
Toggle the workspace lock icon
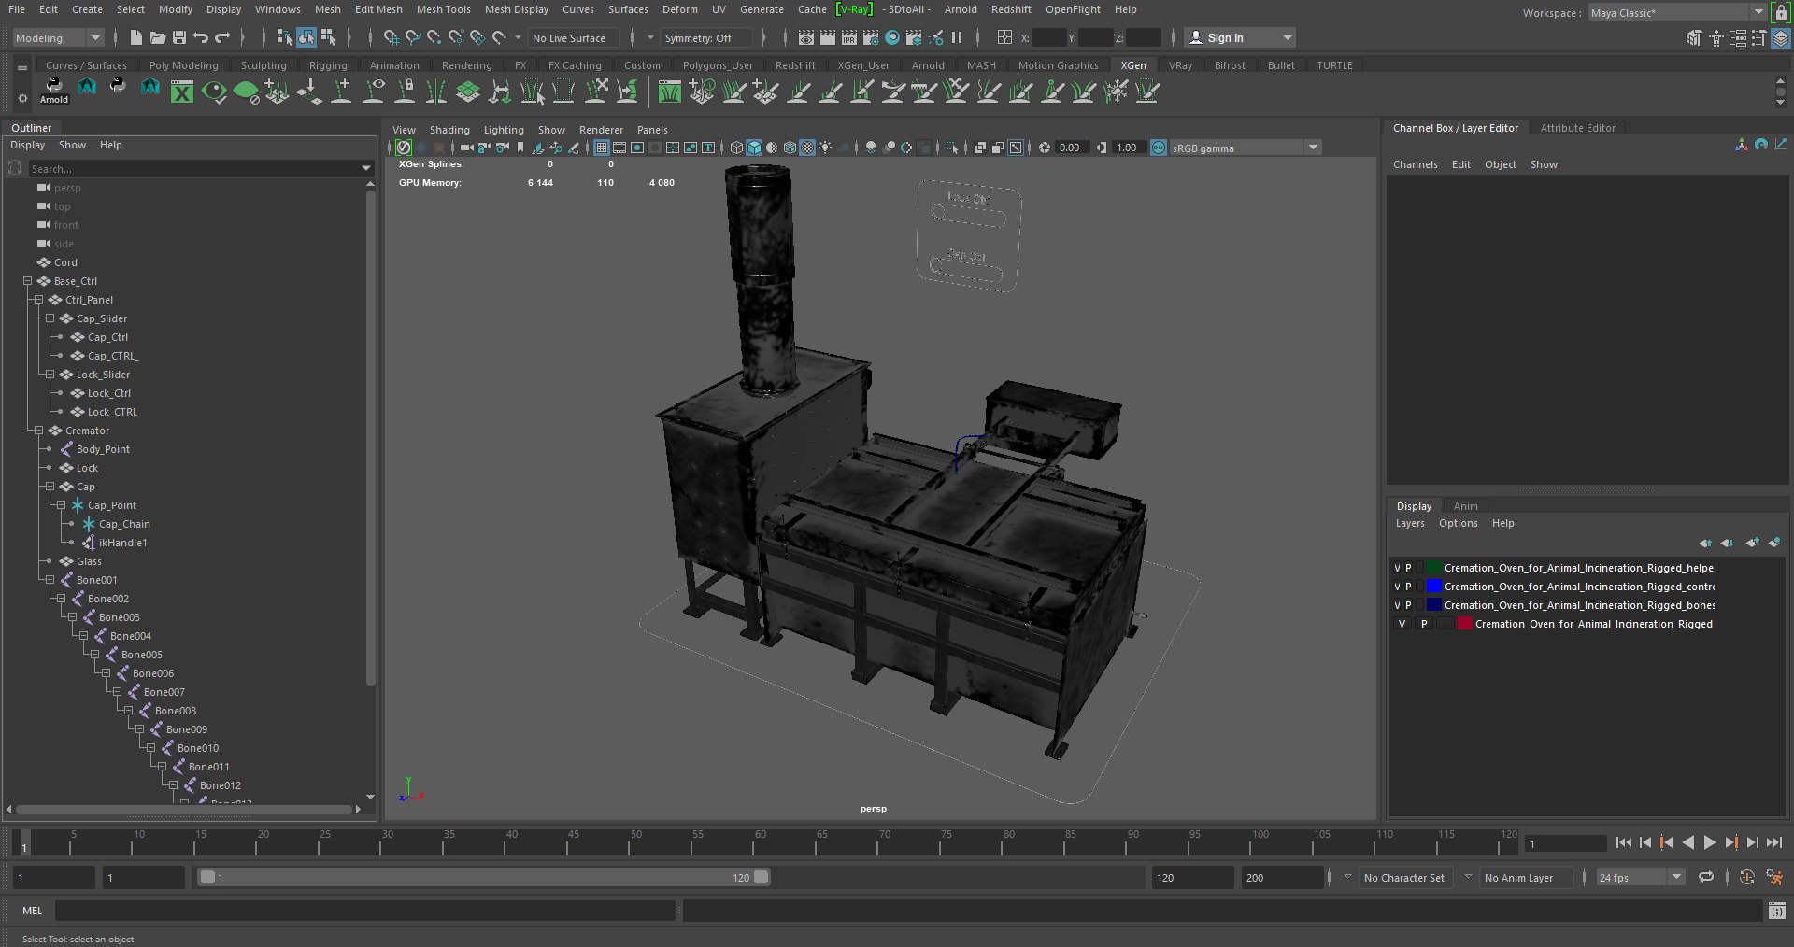point(1780,12)
